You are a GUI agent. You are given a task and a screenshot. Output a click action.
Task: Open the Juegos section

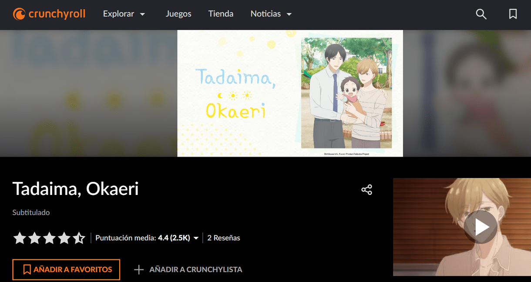(178, 14)
